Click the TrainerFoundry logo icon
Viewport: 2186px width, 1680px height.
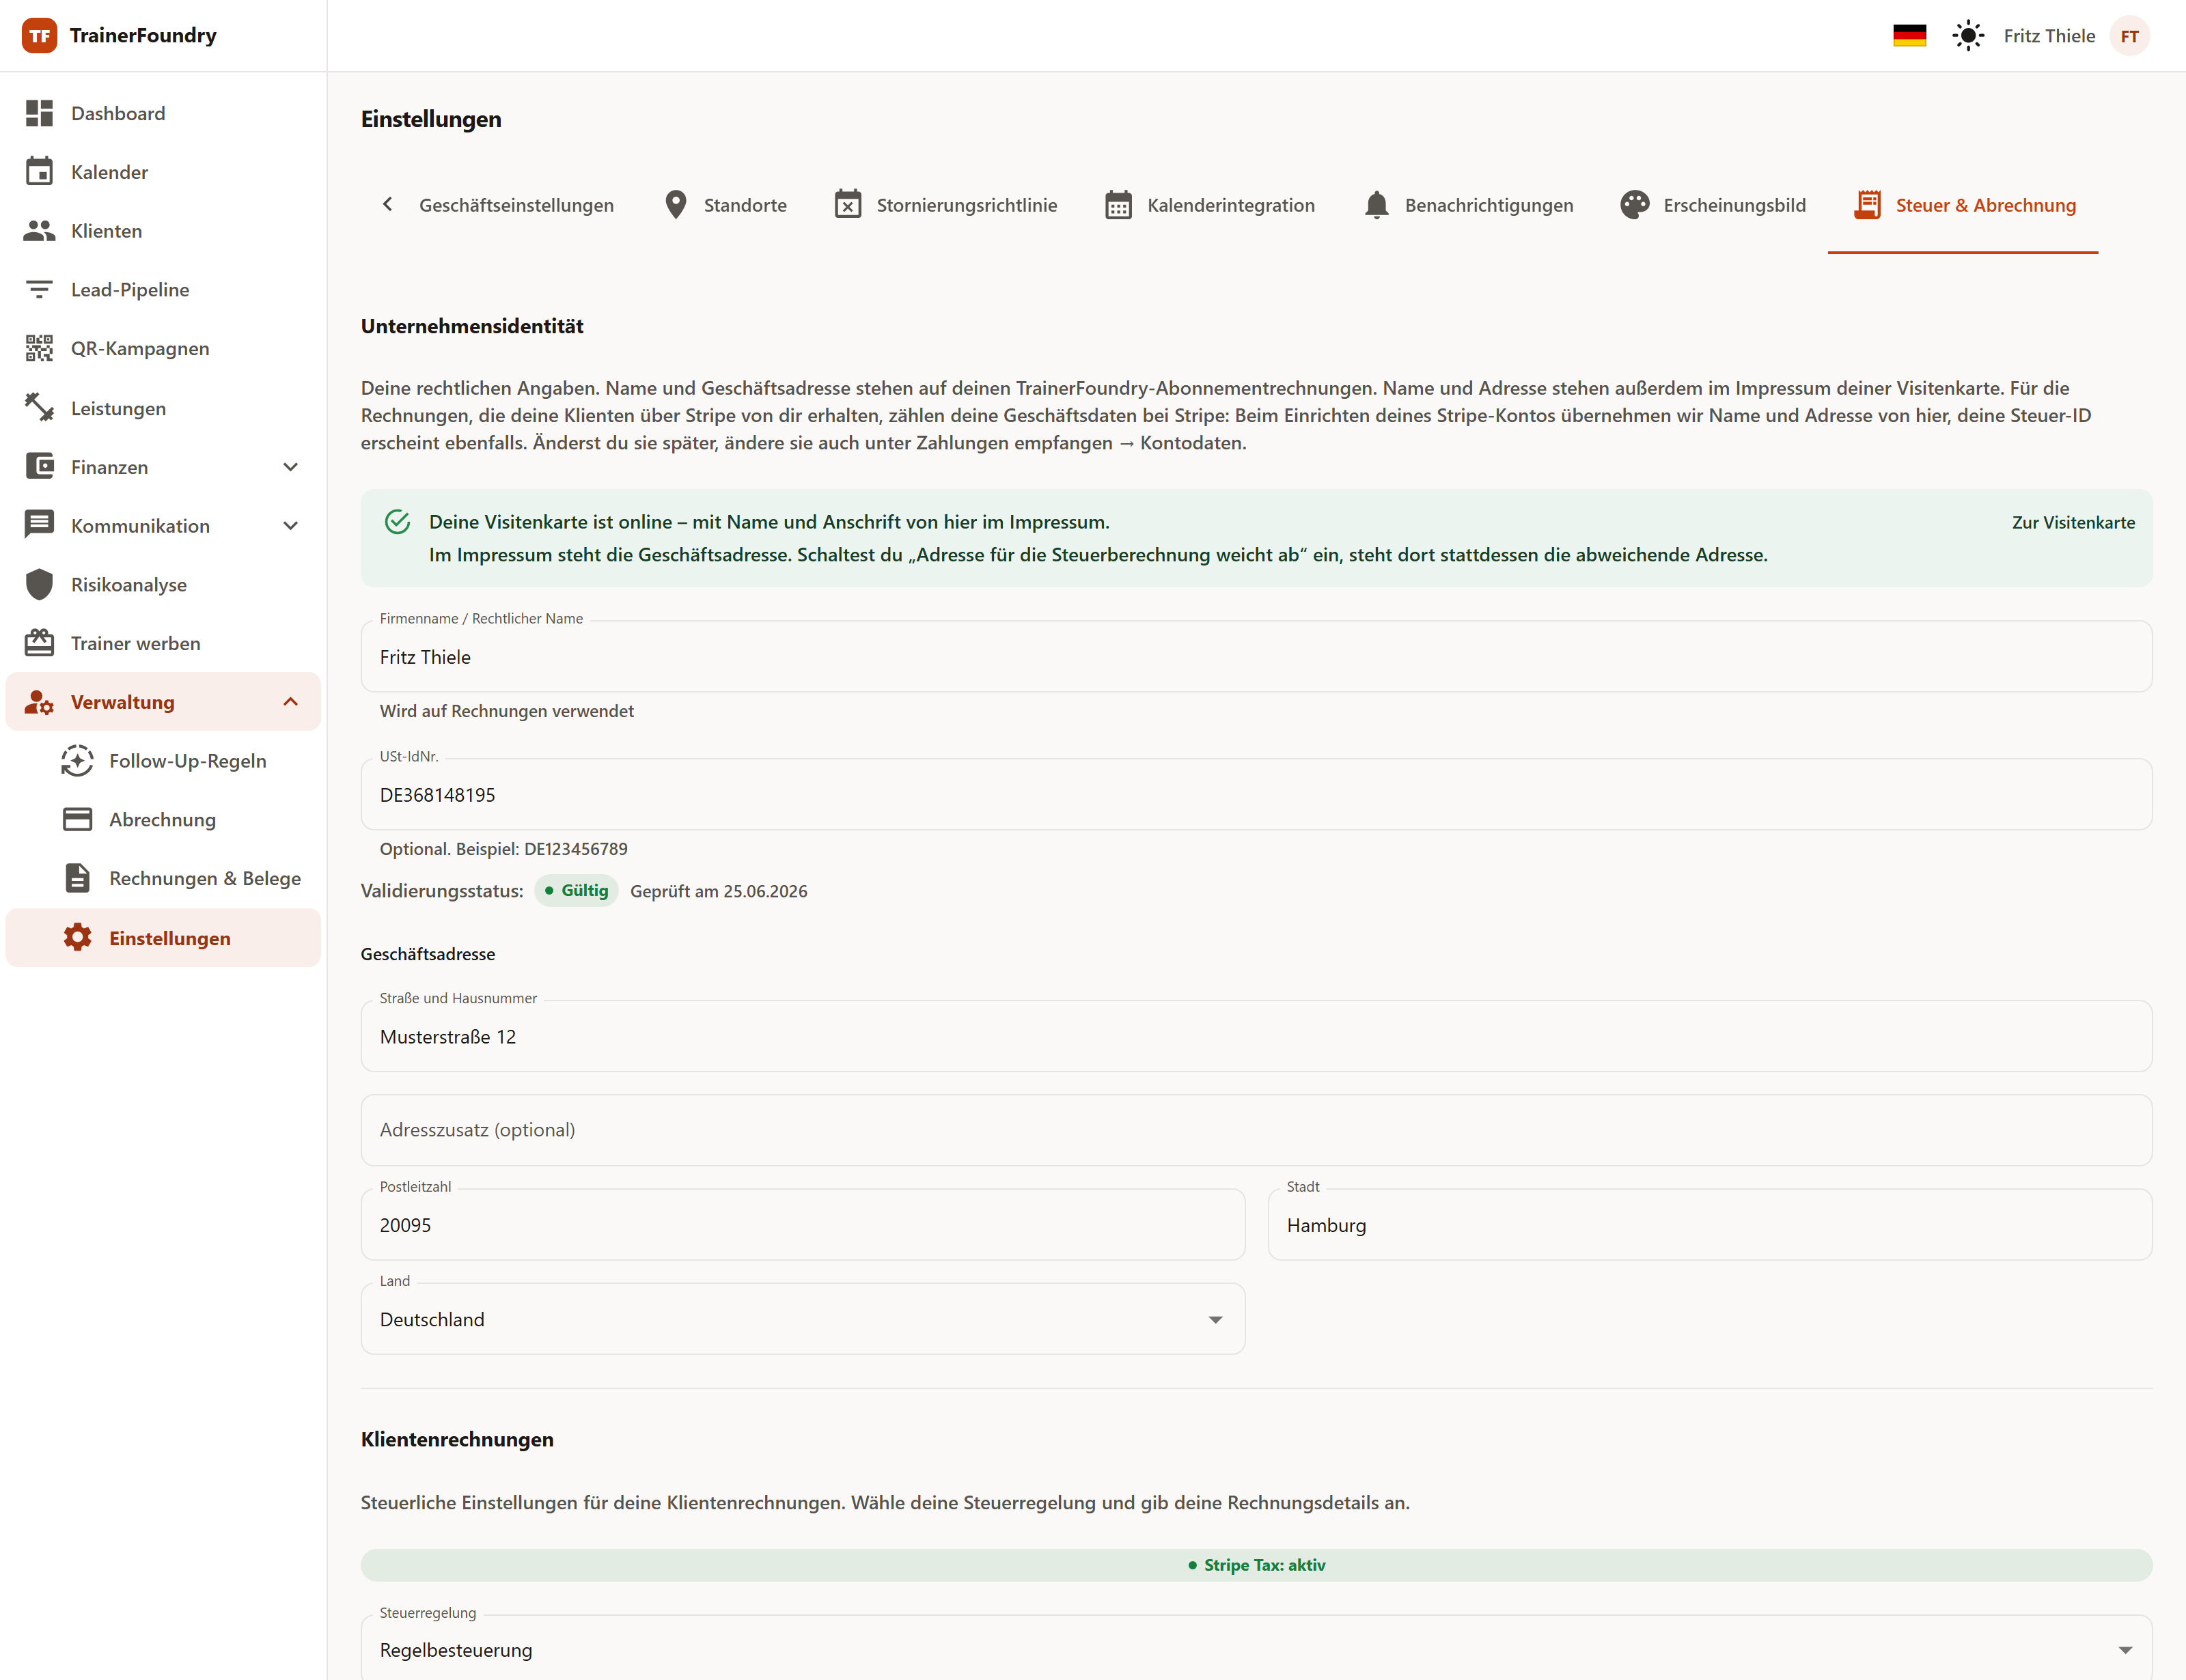tap(39, 36)
